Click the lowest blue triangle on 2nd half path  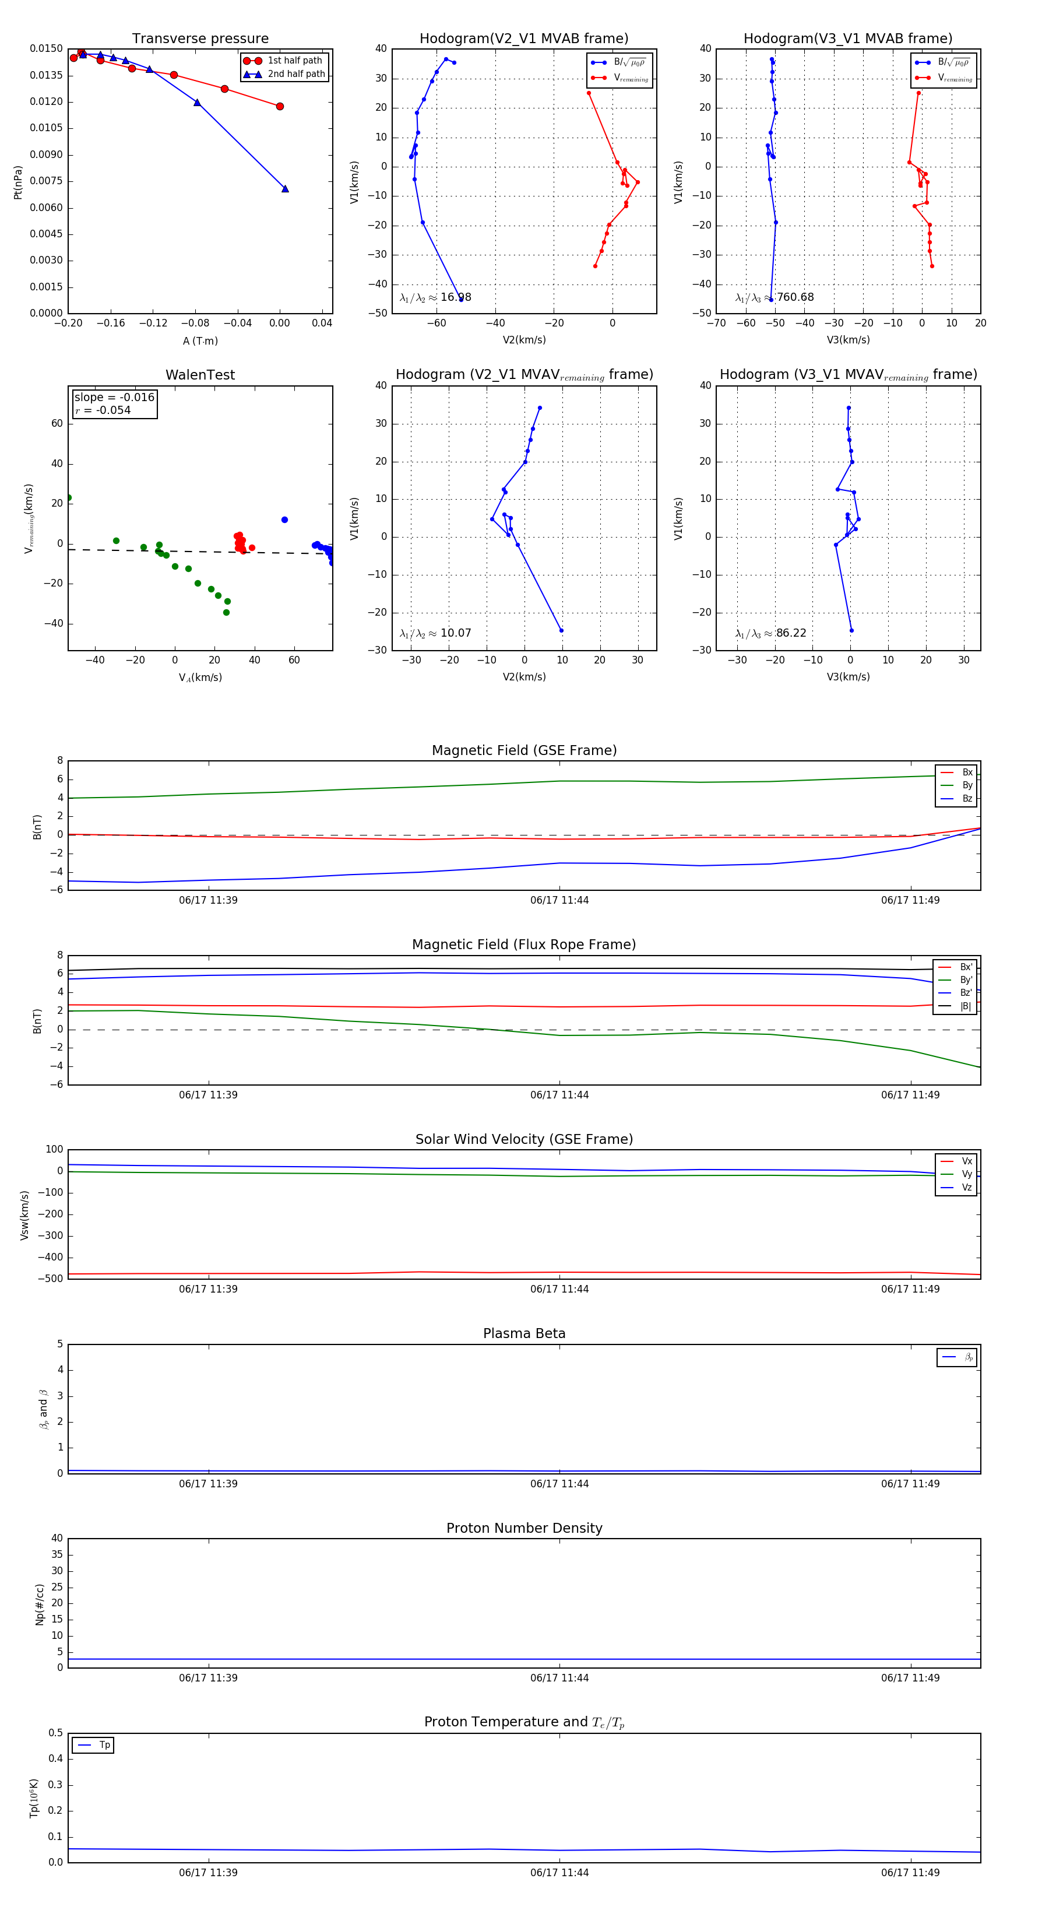(285, 189)
